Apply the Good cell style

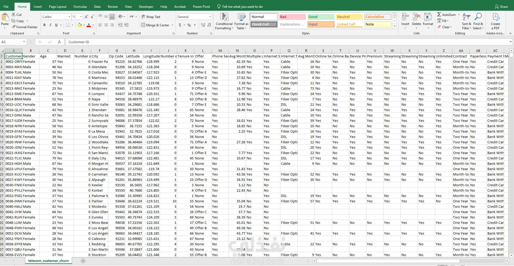(x=321, y=17)
